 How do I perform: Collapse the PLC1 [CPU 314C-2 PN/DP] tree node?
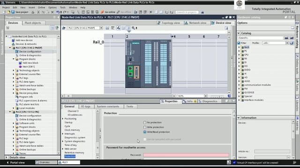[x=10, y=48]
